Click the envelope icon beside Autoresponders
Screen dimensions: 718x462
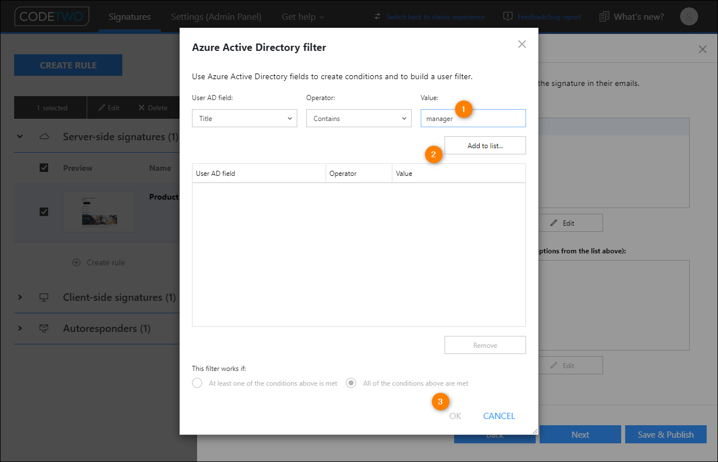(x=44, y=329)
